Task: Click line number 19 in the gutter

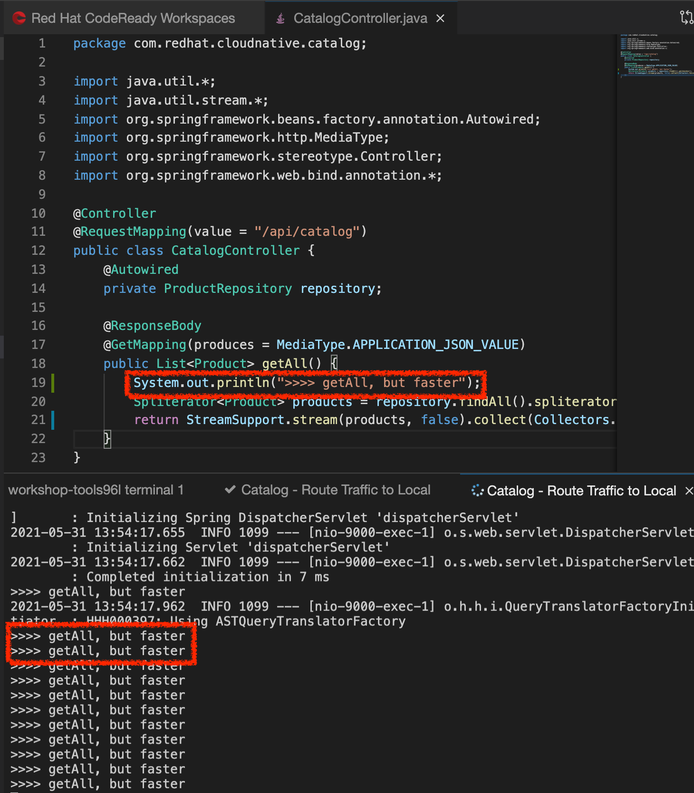Action: point(39,382)
